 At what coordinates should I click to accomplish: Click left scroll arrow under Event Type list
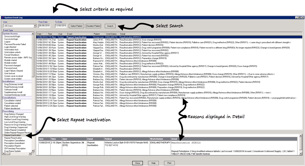click(x=4, y=154)
